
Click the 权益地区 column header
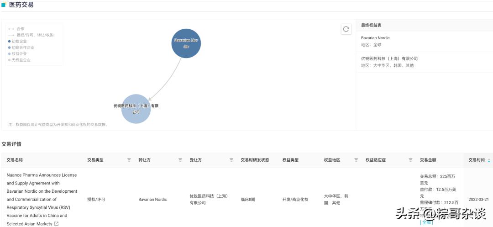click(332, 160)
